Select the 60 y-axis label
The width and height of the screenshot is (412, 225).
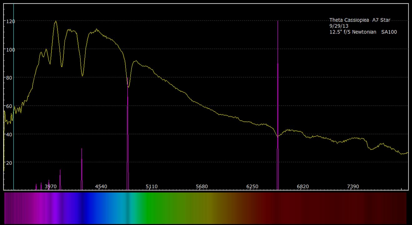click(8, 106)
